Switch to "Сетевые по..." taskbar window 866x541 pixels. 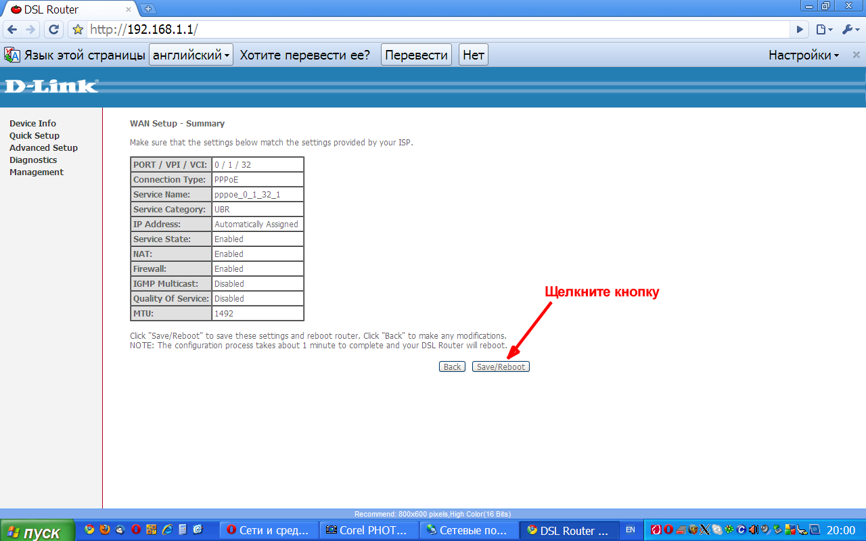(x=468, y=531)
